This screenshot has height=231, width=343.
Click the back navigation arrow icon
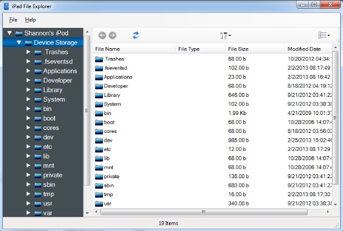point(102,35)
